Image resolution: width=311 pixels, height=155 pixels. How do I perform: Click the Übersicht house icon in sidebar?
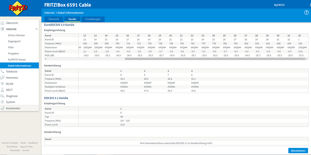[x=3, y=23]
